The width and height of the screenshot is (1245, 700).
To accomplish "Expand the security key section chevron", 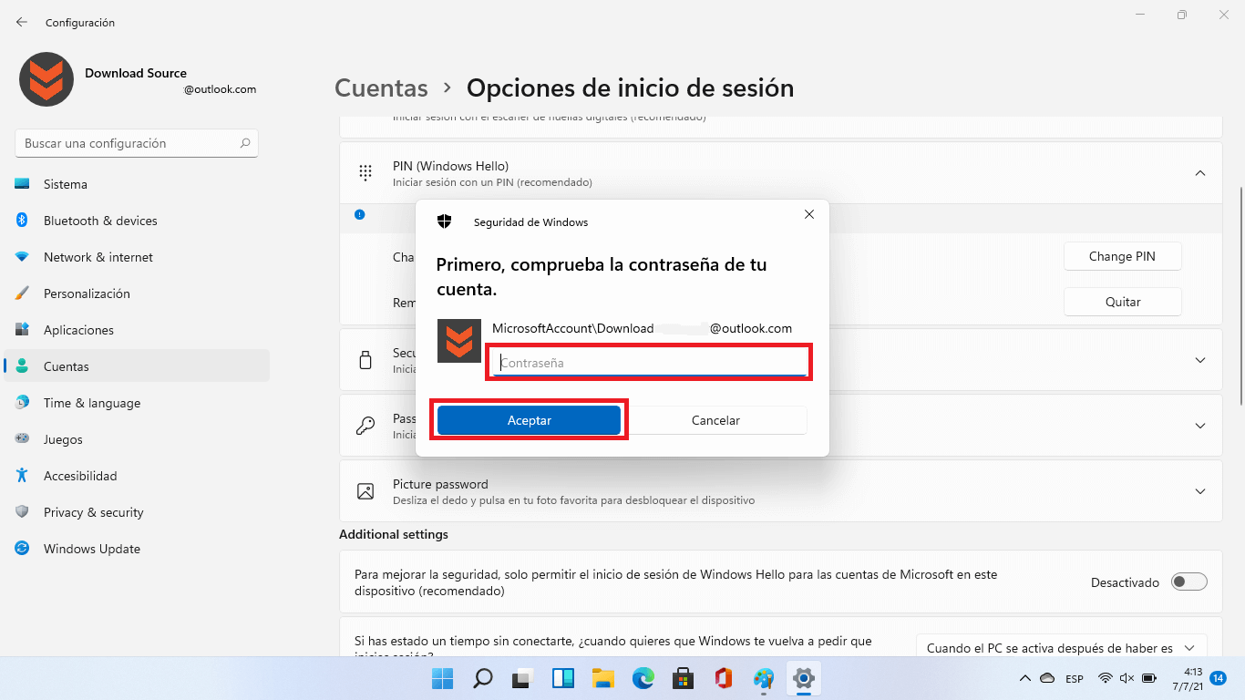I will [x=1200, y=360].
